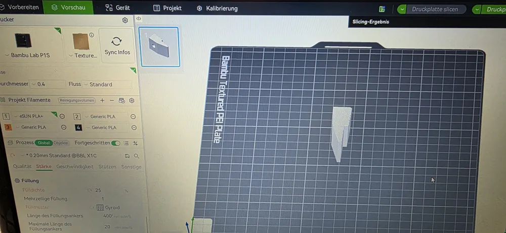Click the compare presets icon
This screenshot has height=233, width=506.
point(136,143)
